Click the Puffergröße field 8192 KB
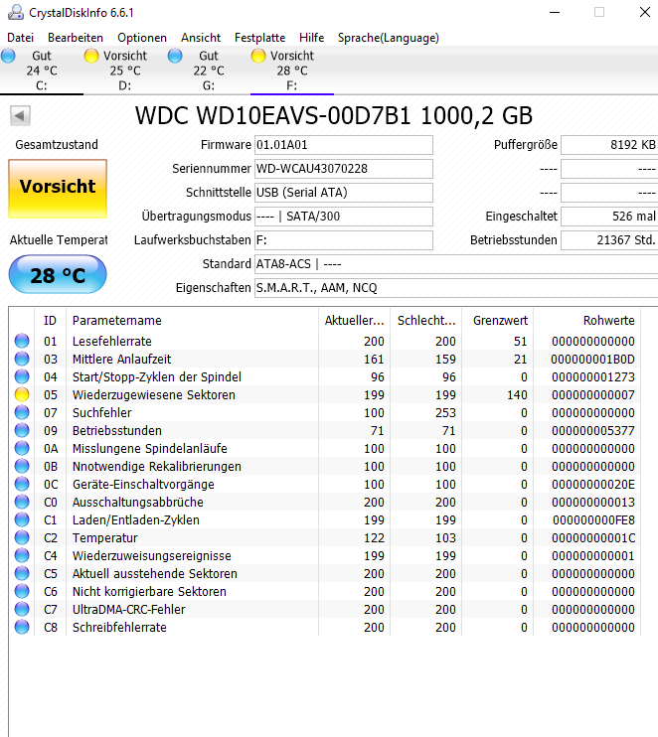This screenshot has height=737, width=658. tap(609, 145)
